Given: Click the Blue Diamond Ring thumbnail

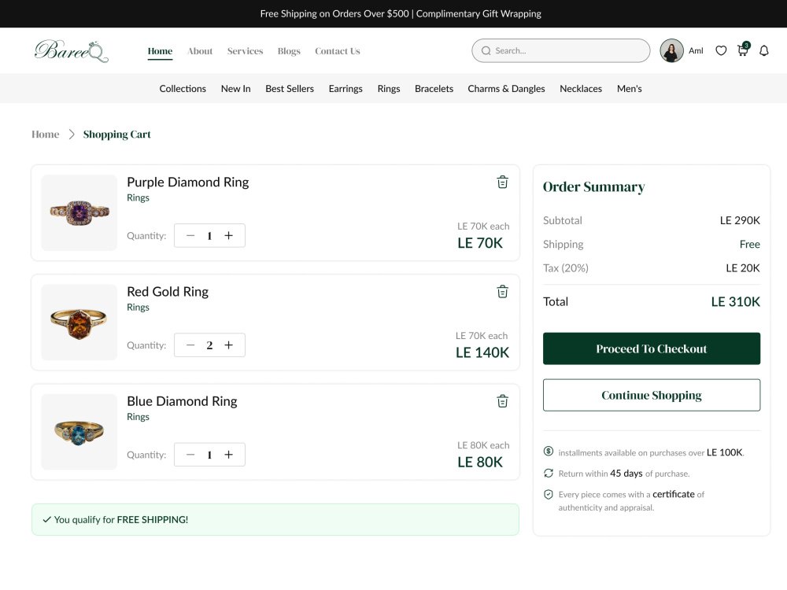Looking at the screenshot, I should coord(79,432).
